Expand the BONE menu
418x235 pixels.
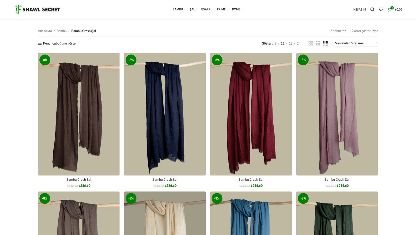click(x=237, y=9)
